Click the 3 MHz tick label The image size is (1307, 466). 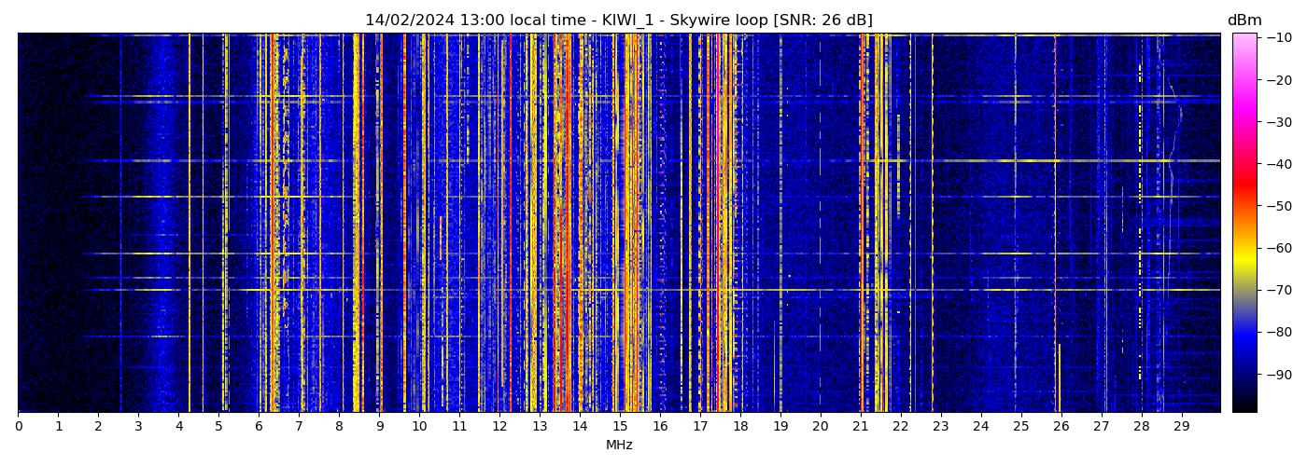(x=139, y=426)
